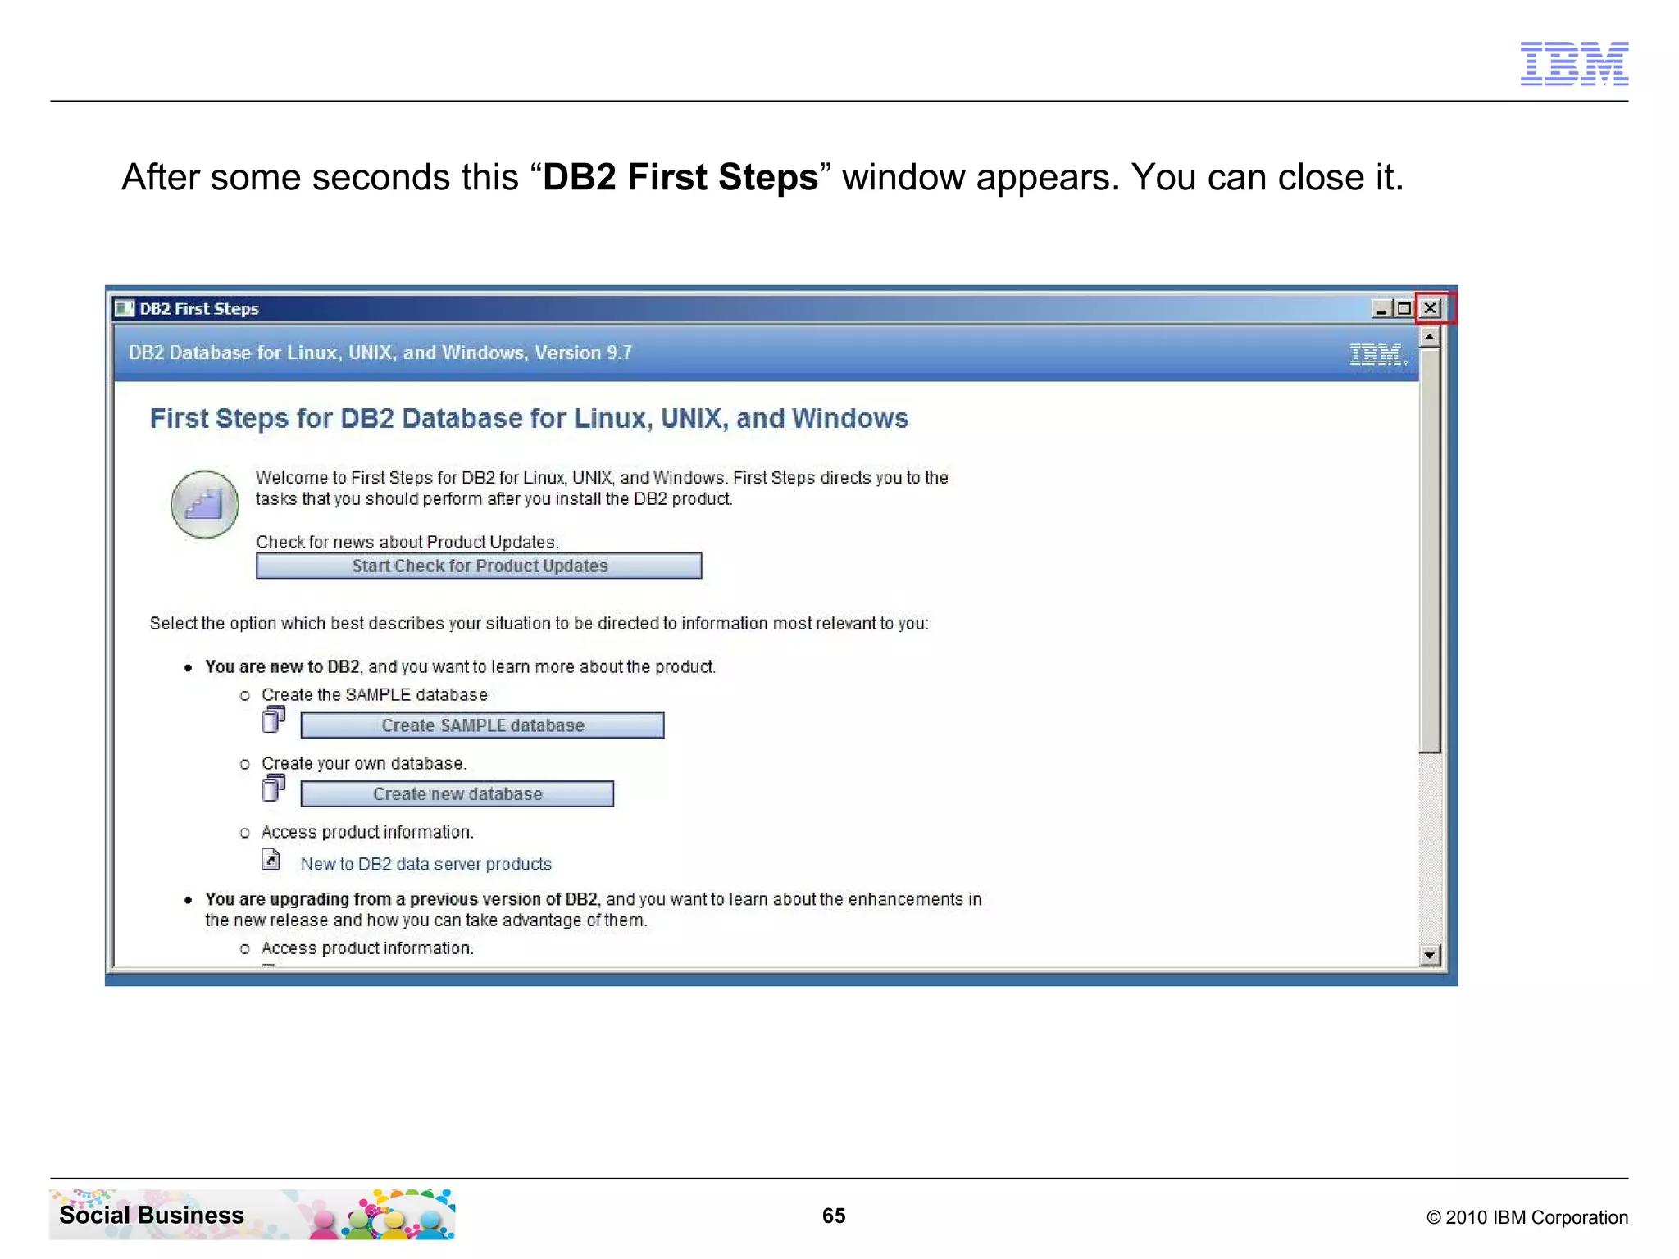Click database icon beside Create new database
The image size is (1679, 1259).
coord(273,788)
